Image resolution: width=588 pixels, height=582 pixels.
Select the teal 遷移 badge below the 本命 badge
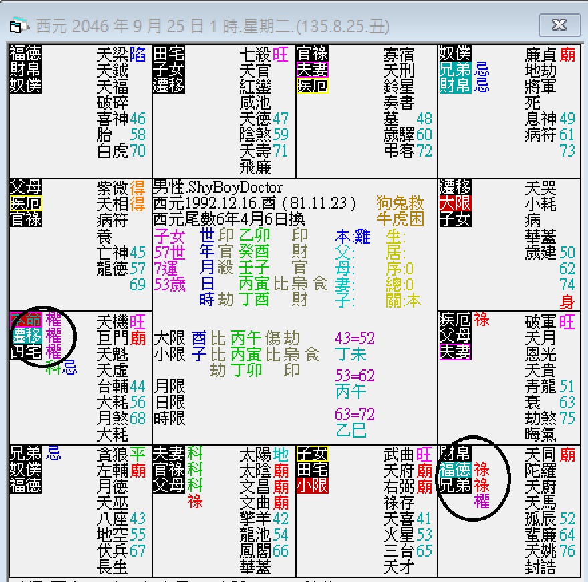click(x=27, y=334)
